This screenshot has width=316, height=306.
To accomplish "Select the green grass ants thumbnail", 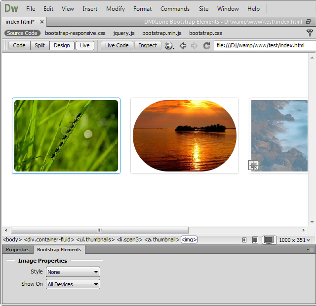I will click(66, 136).
